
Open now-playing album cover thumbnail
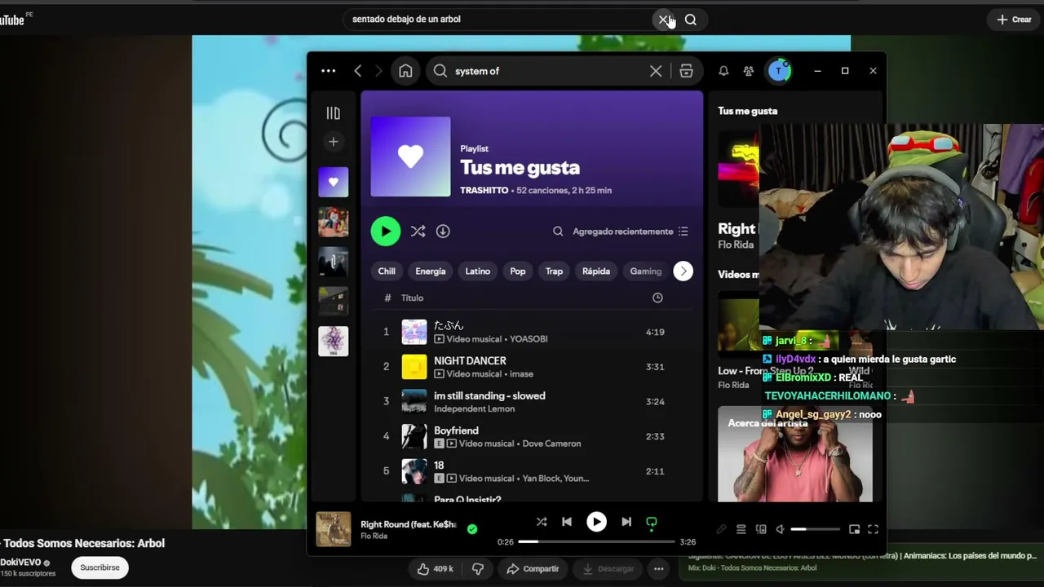(333, 529)
